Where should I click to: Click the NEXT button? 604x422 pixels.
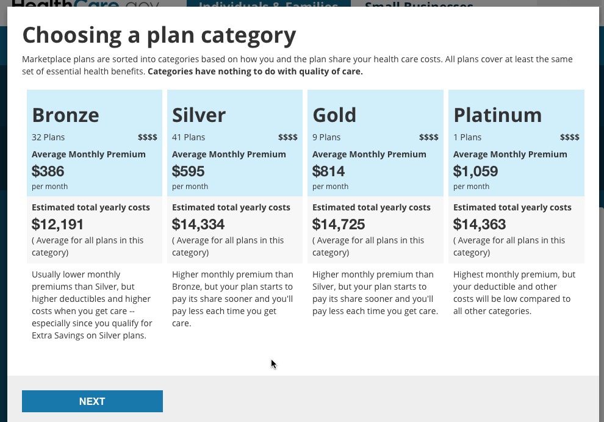pos(92,401)
